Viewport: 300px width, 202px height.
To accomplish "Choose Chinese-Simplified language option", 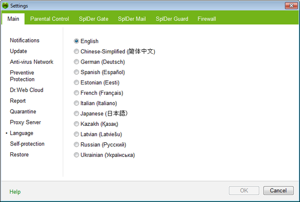I will (x=76, y=51).
